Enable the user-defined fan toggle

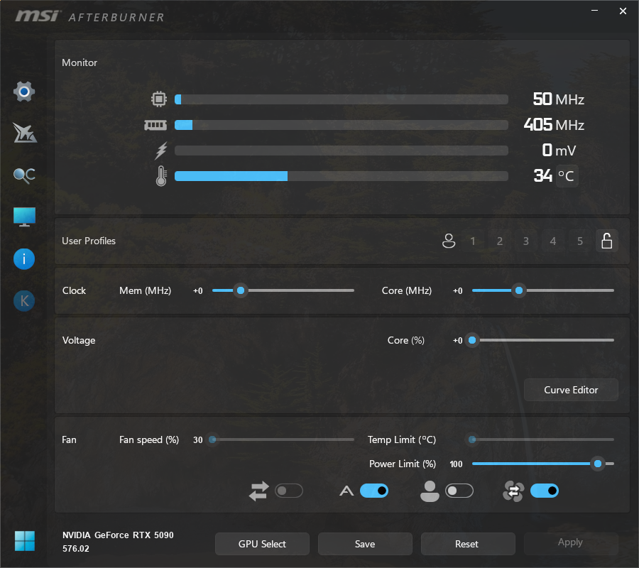tap(459, 491)
